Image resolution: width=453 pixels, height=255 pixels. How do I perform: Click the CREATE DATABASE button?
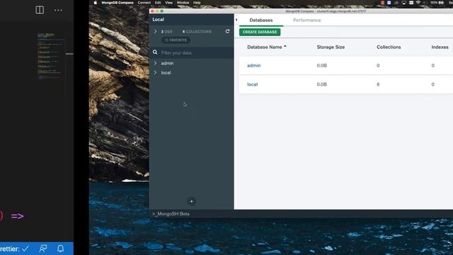coord(260,32)
